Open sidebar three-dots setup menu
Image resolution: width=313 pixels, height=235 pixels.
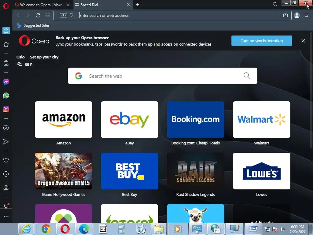pyautogui.click(x=6, y=217)
